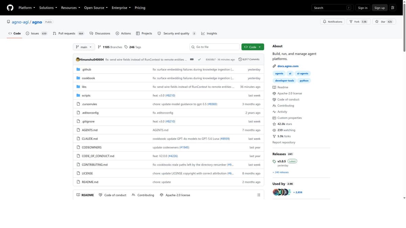Click the + 240 releases link
The height and width of the screenshot is (228, 406).
click(x=280, y=172)
